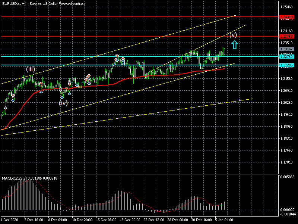Click the gray 1.23167 current price tag
The height and width of the screenshot is (224, 298).
tap(286, 49)
